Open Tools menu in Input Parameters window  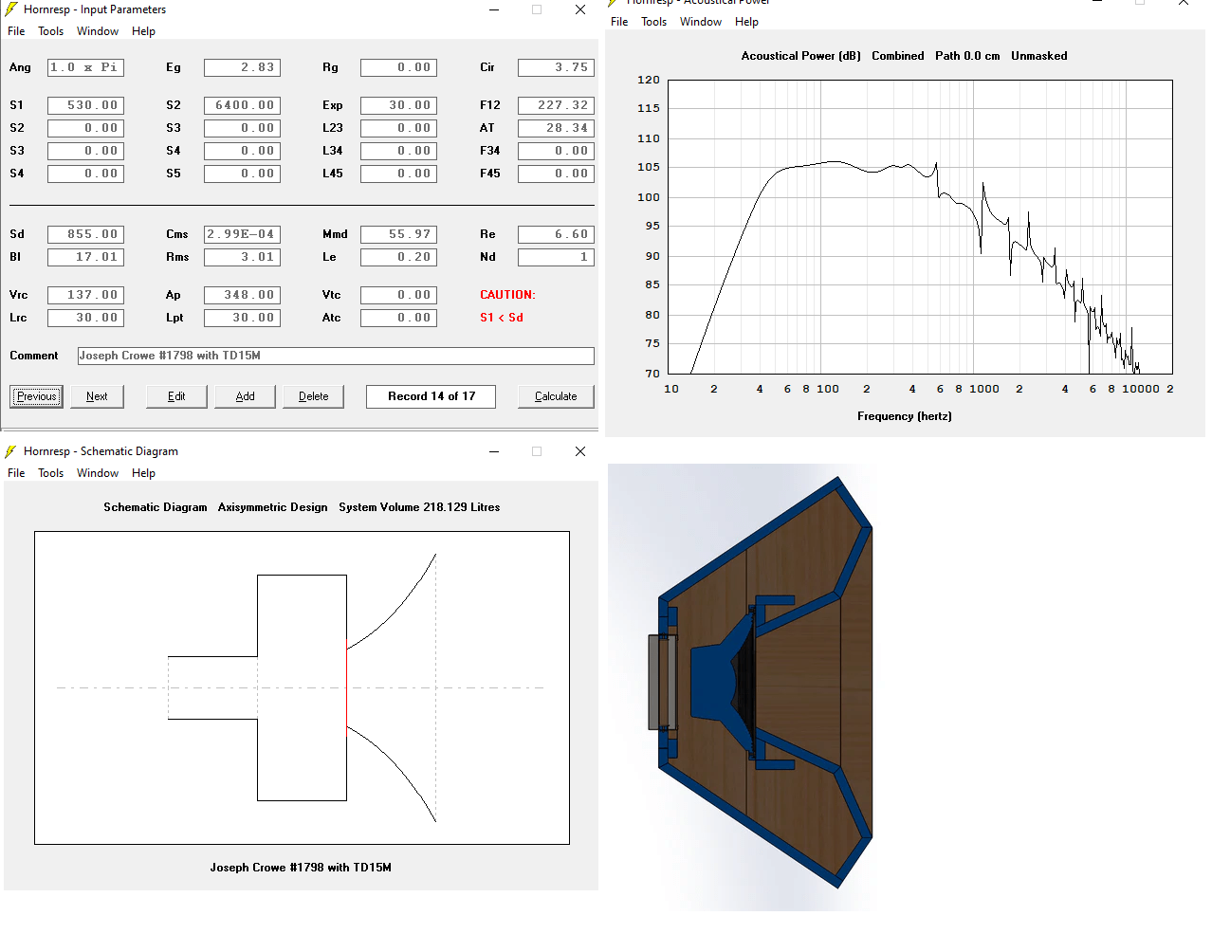tap(51, 31)
